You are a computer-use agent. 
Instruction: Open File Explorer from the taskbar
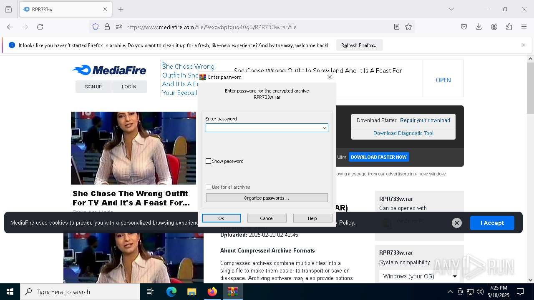(x=191, y=292)
